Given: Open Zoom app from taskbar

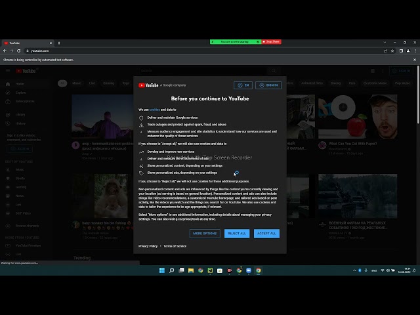Looking at the screenshot, I should coord(249,270).
